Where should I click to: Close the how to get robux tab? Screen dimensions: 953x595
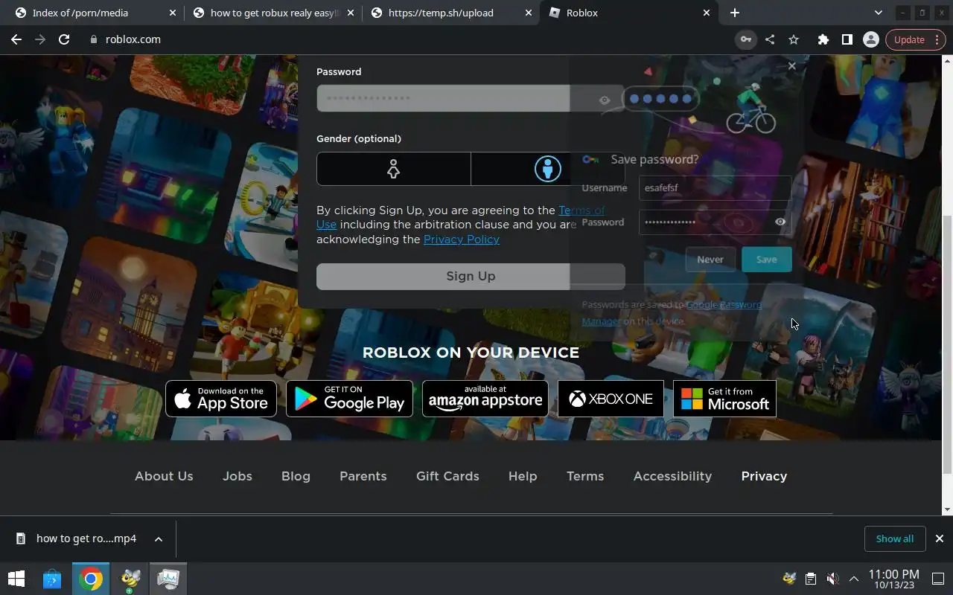point(351,13)
